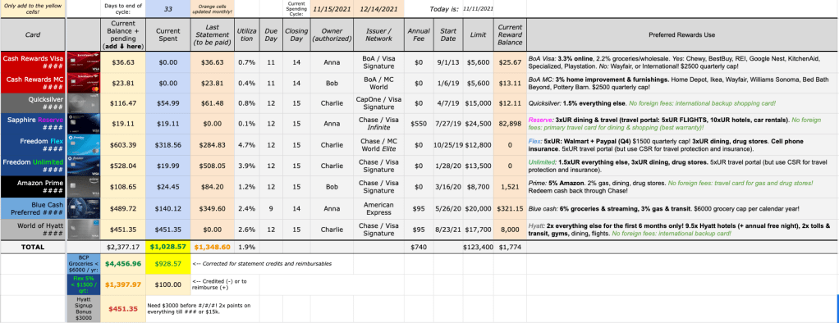
Task: Select the total last statement $1,348.60
Action: point(212,247)
